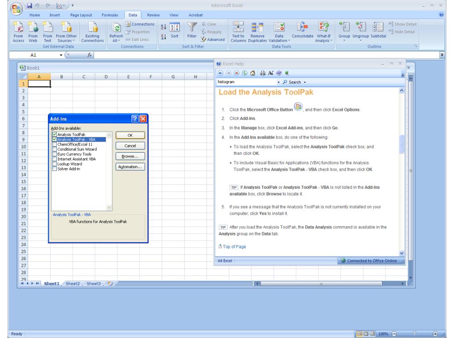This screenshot has height=338, width=450.
Task: Toggle the Filter funnel
Action: click(192, 30)
